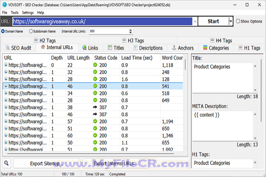Click the H4 Tags tab icon
Image resolution: width=266 pixels, height=177 pixels.
click(212, 40)
